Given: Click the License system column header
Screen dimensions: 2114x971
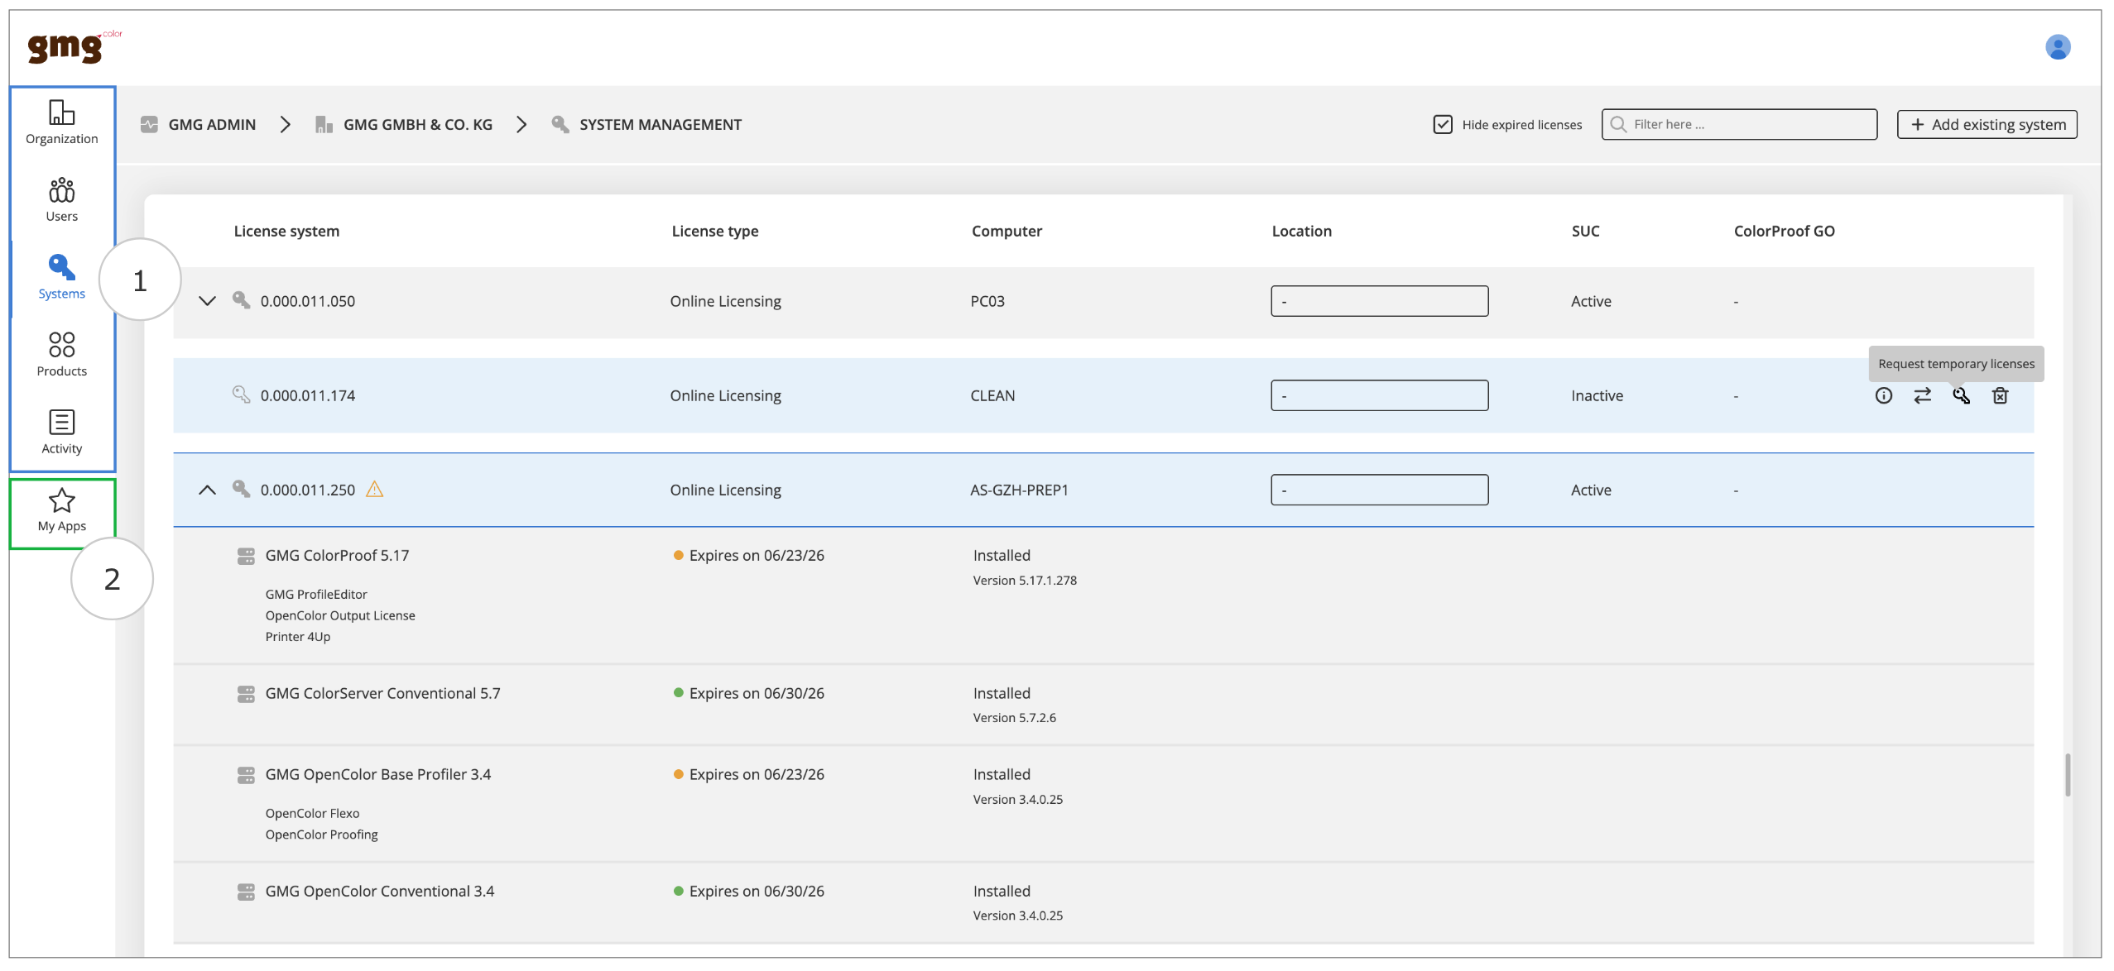Looking at the screenshot, I should click(x=286, y=232).
